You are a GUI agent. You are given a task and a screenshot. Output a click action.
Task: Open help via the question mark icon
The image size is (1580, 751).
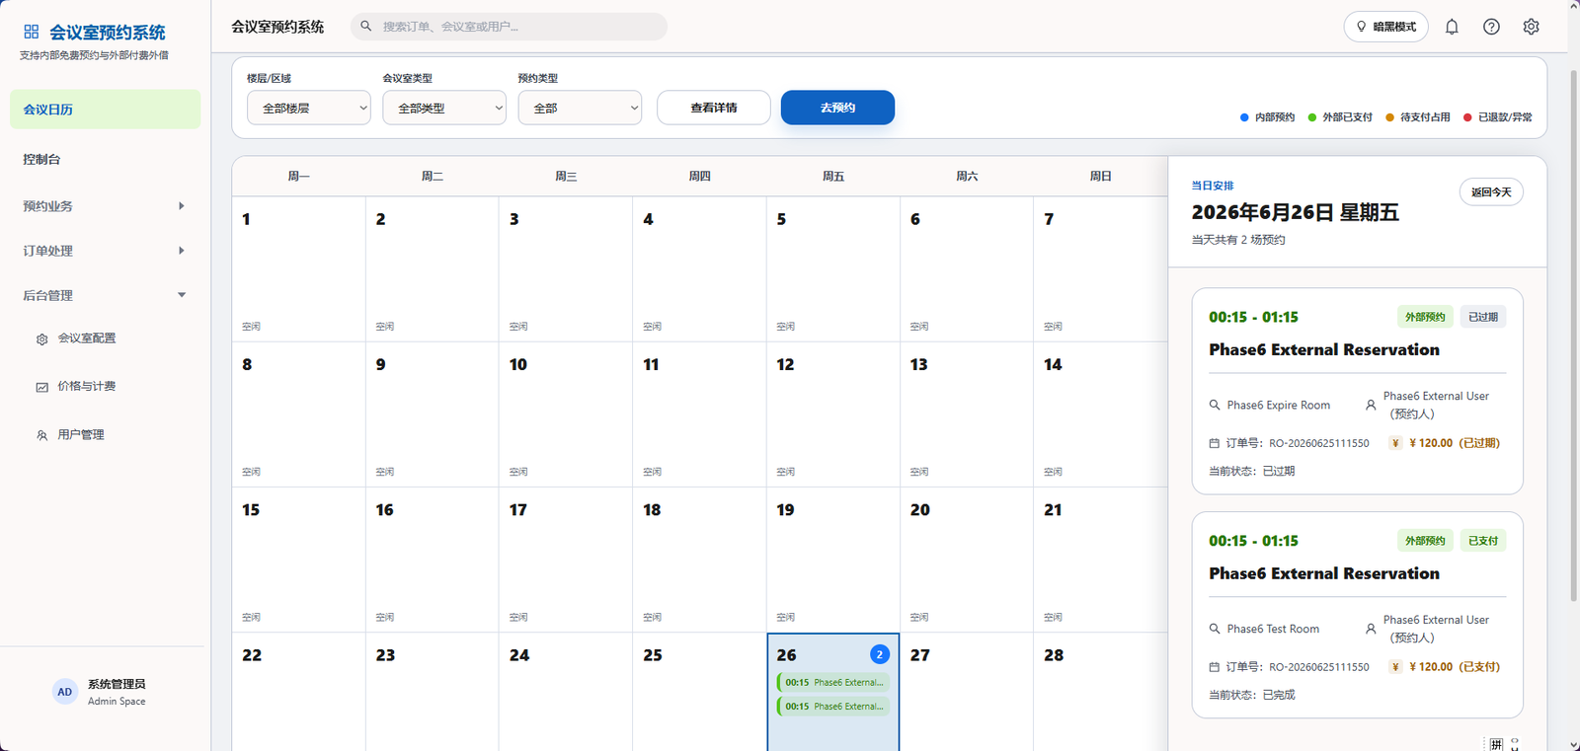pyautogui.click(x=1491, y=27)
